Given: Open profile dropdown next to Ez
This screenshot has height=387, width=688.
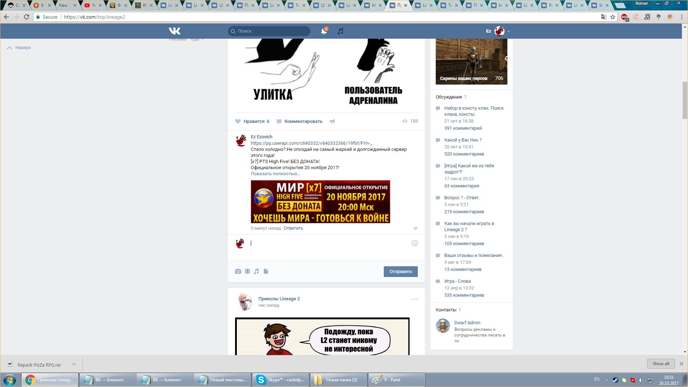Looking at the screenshot, I should (508, 32).
